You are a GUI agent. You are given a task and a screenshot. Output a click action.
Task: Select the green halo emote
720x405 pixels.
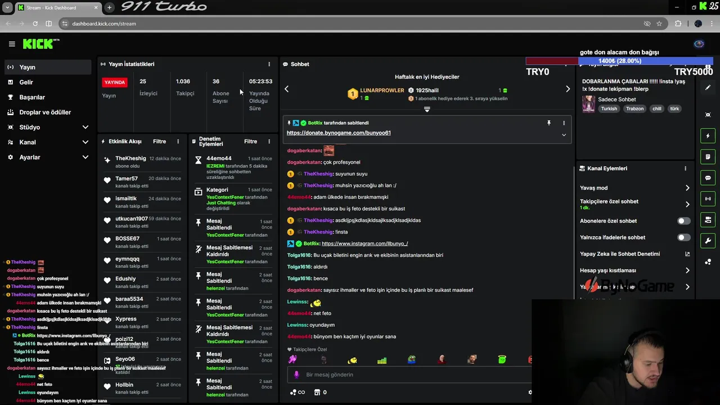502,359
